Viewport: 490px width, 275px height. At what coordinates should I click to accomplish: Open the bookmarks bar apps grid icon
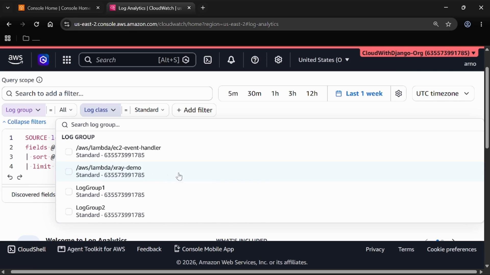(x=8, y=38)
